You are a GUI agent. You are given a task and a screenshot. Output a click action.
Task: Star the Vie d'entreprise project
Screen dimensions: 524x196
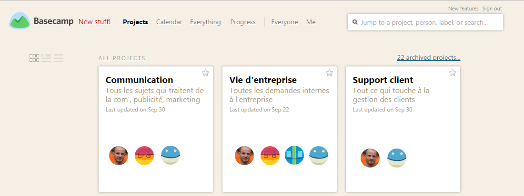[329, 73]
